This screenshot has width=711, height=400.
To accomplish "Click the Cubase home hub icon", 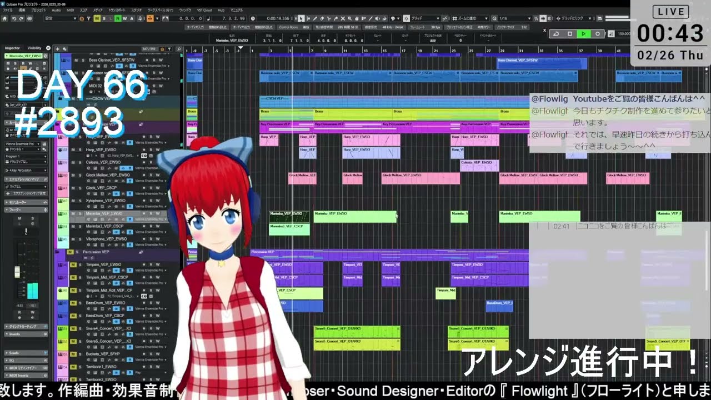I will 5,18.
